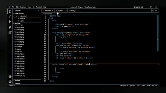The image size is (166, 93).
Task: Click the feedback icon in status bar
Action: coord(153,86)
